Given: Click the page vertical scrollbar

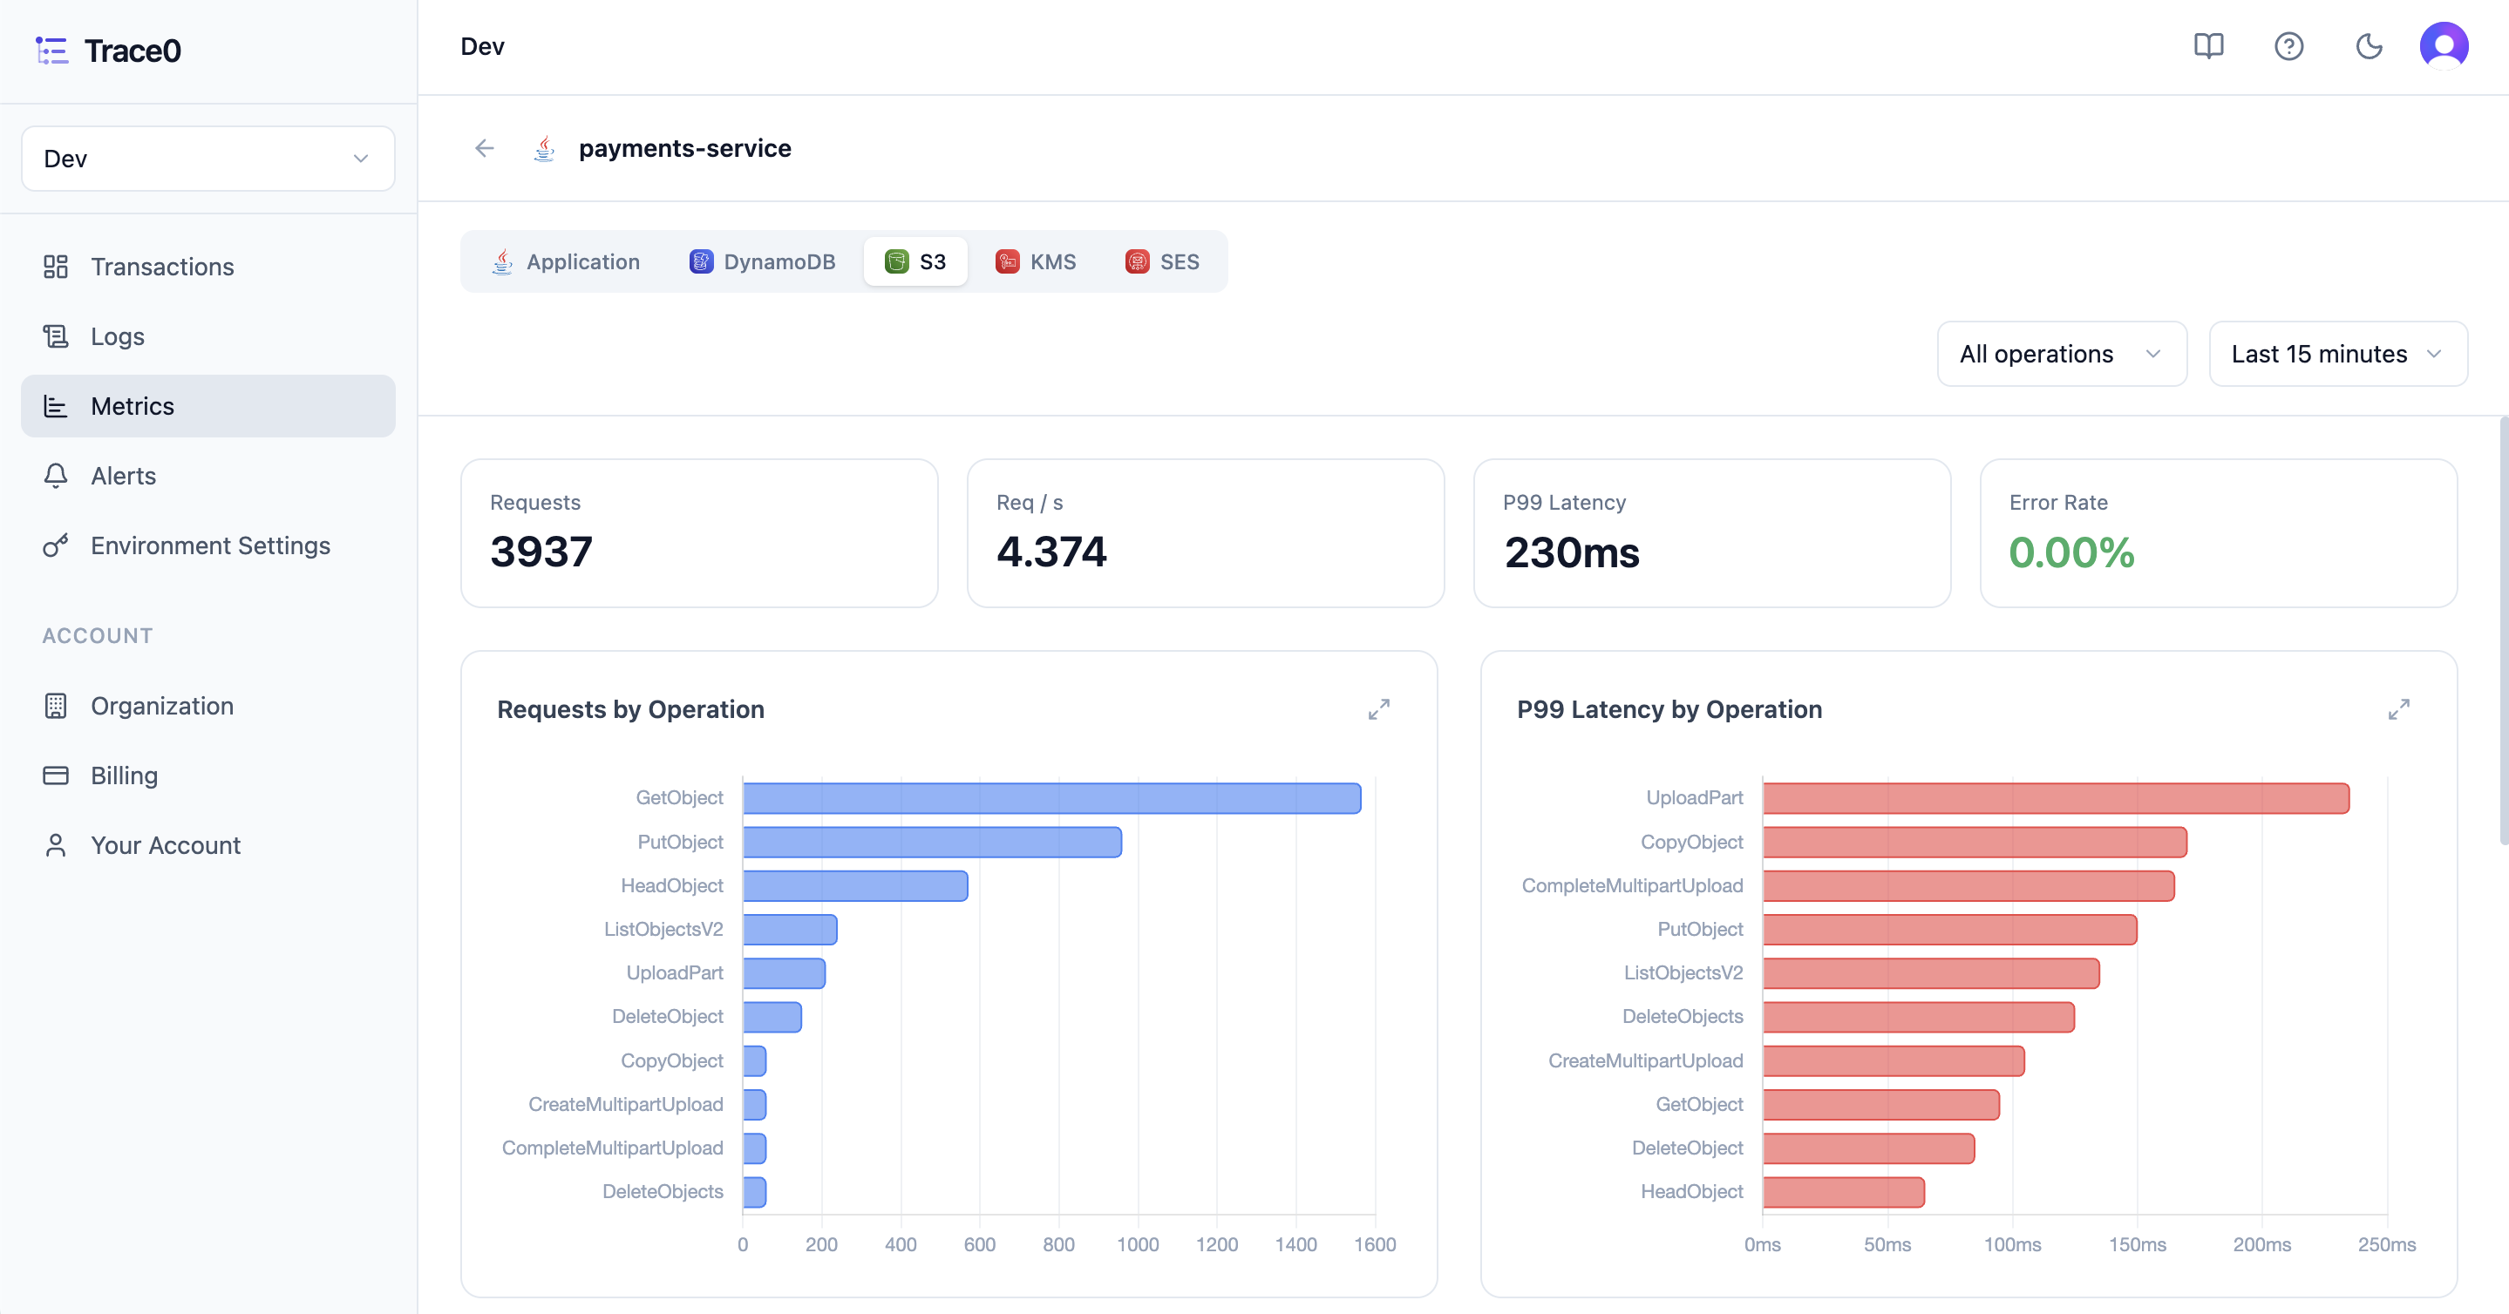Looking at the screenshot, I should click(2502, 631).
